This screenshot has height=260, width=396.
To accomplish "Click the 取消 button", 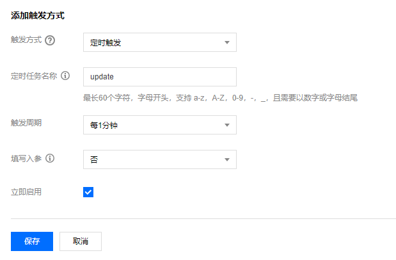I will pyautogui.click(x=81, y=241).
